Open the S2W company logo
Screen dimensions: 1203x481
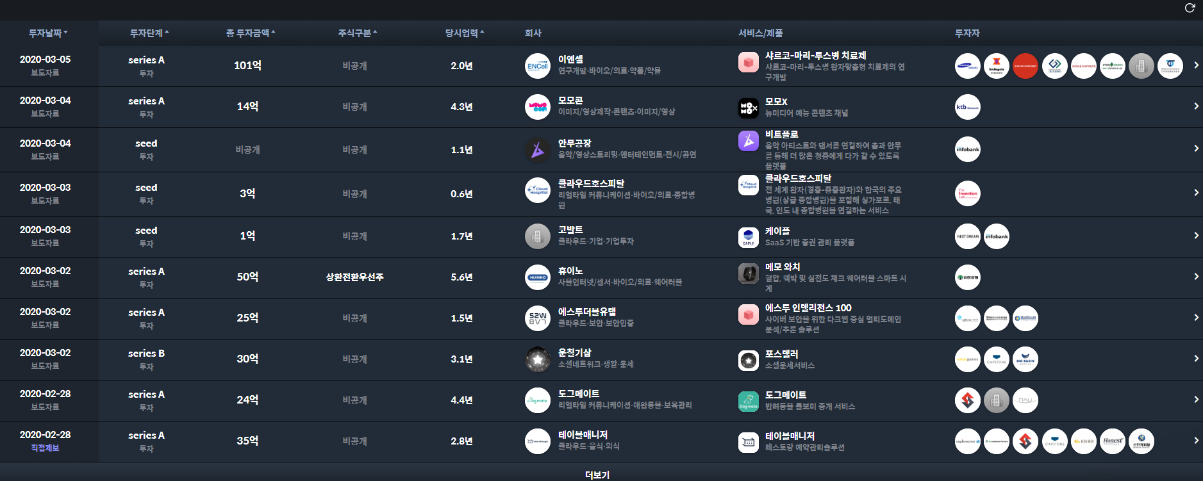(538, 318)
